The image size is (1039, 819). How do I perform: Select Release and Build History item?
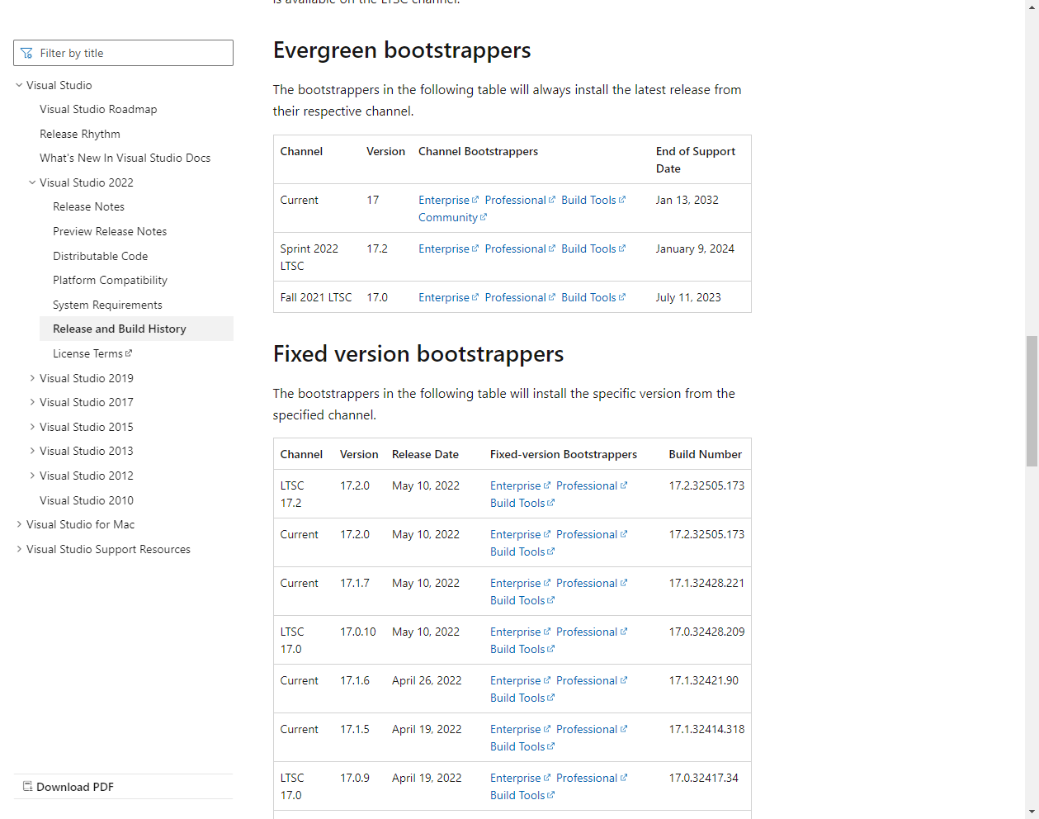pos(119,329)
